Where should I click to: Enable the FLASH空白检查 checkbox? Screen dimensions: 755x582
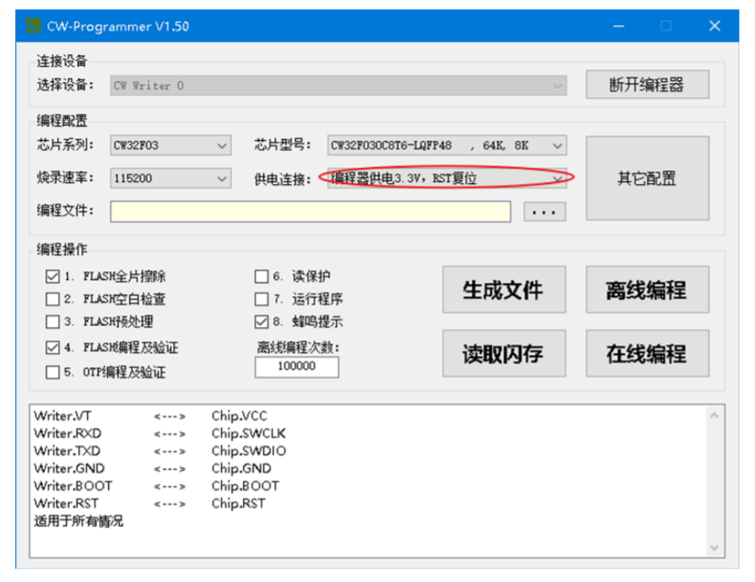52,299
